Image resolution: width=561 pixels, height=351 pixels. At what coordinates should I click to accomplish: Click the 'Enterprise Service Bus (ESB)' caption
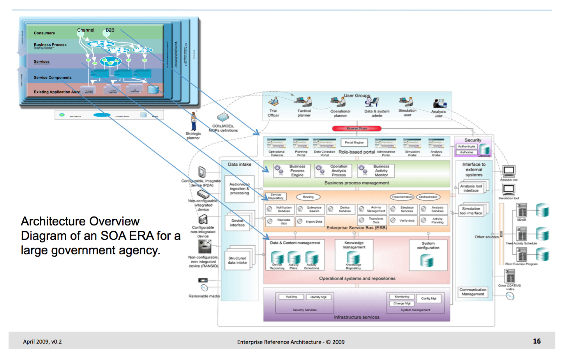coord(357,228)
